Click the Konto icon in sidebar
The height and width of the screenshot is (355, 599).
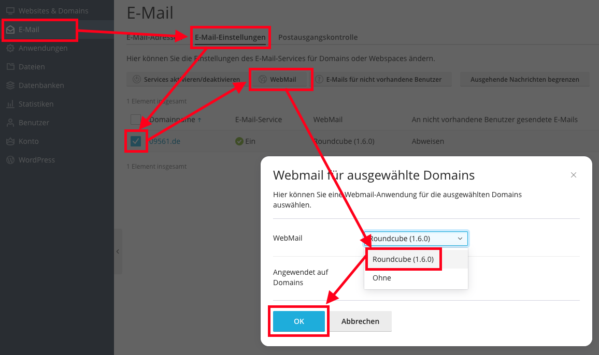(10, 141)
